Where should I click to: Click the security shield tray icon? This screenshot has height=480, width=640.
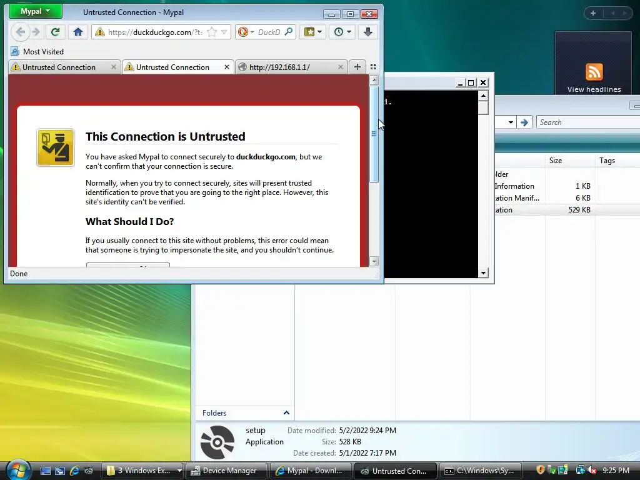click(541, 470)
